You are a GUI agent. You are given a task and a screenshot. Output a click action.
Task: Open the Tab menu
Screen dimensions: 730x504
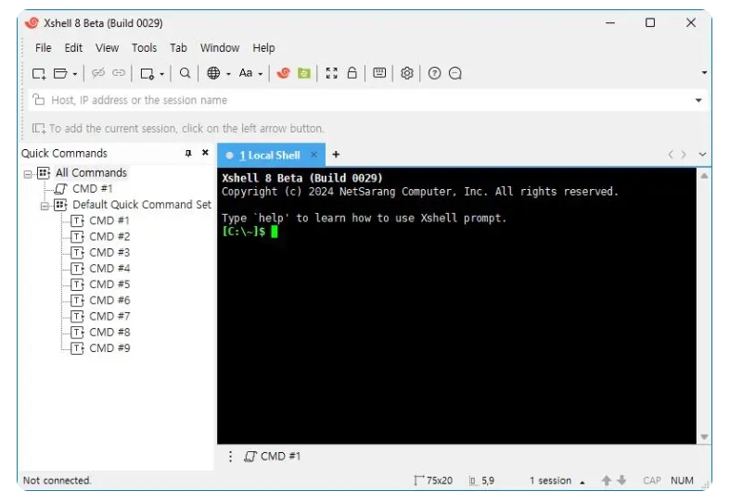[178, 48]
